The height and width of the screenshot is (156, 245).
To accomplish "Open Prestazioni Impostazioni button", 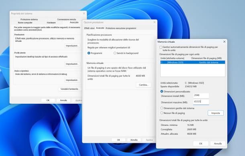I will point(72,46).
